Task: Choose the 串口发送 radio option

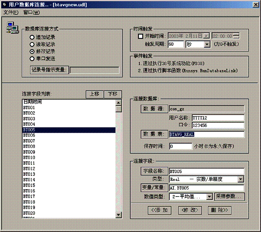Action: 32,59
